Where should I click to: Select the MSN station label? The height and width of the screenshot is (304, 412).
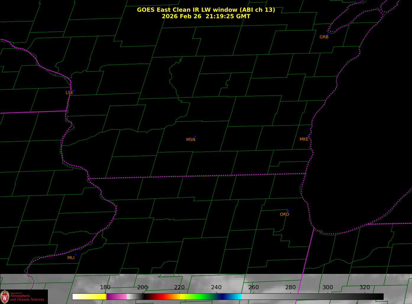tap(191, 140)
